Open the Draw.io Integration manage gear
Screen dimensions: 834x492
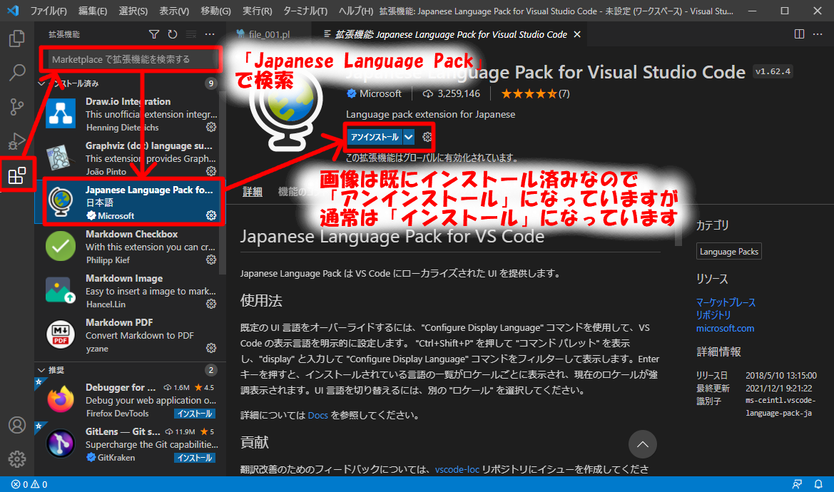211,127
